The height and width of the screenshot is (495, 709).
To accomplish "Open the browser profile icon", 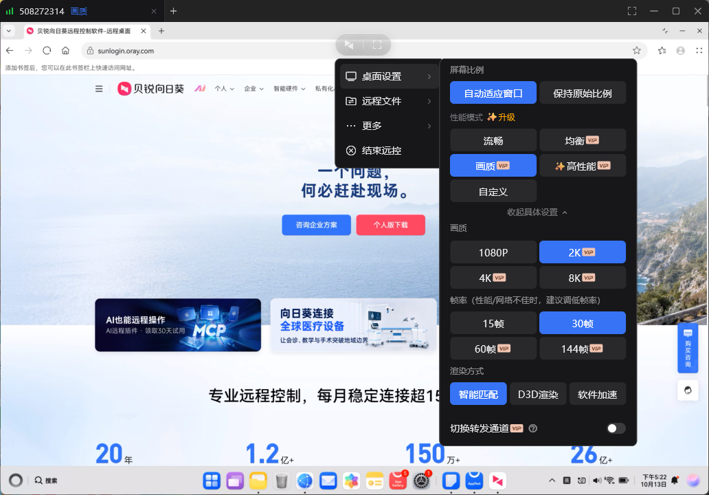I will tap(681, 51).
